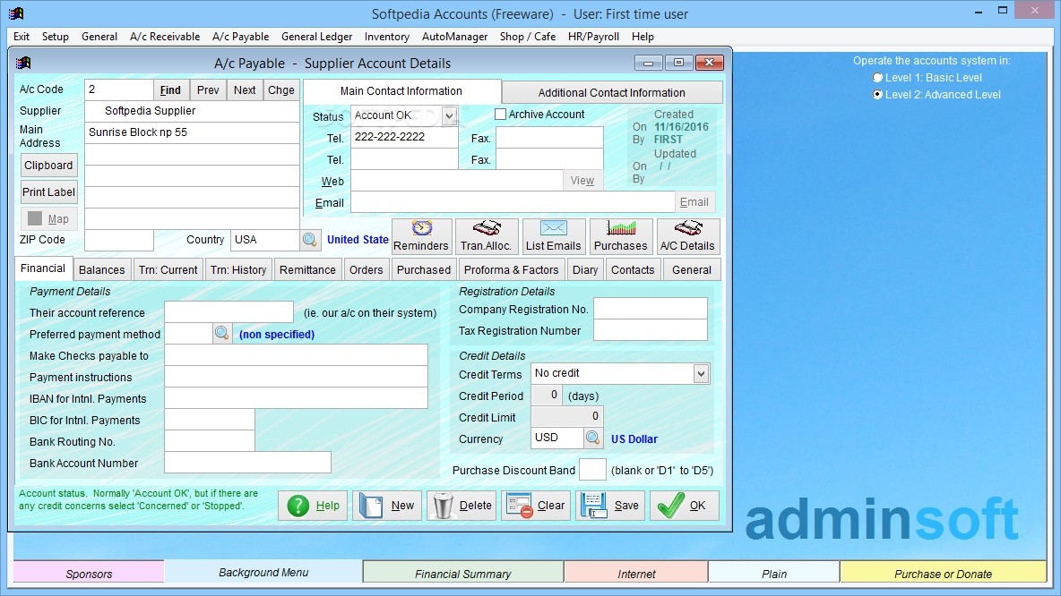The width and height of the screenshot is (1061, 596).
Task: Tick the Archive Account checkbox
Action: coord(501,115)
